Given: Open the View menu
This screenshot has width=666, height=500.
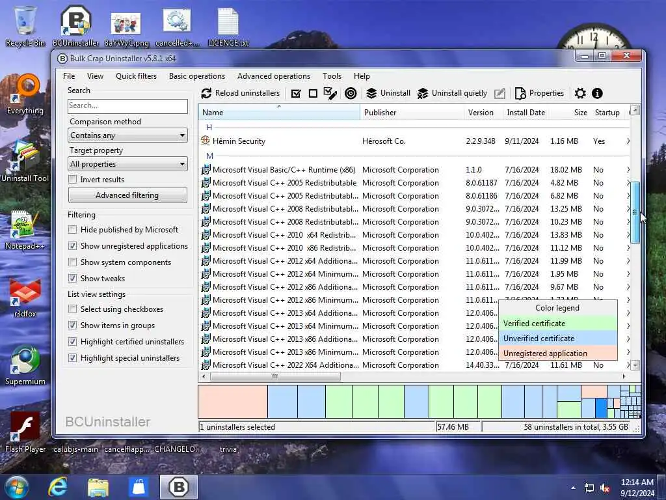Looking at the screenshot, I should [x=95, y=76].
